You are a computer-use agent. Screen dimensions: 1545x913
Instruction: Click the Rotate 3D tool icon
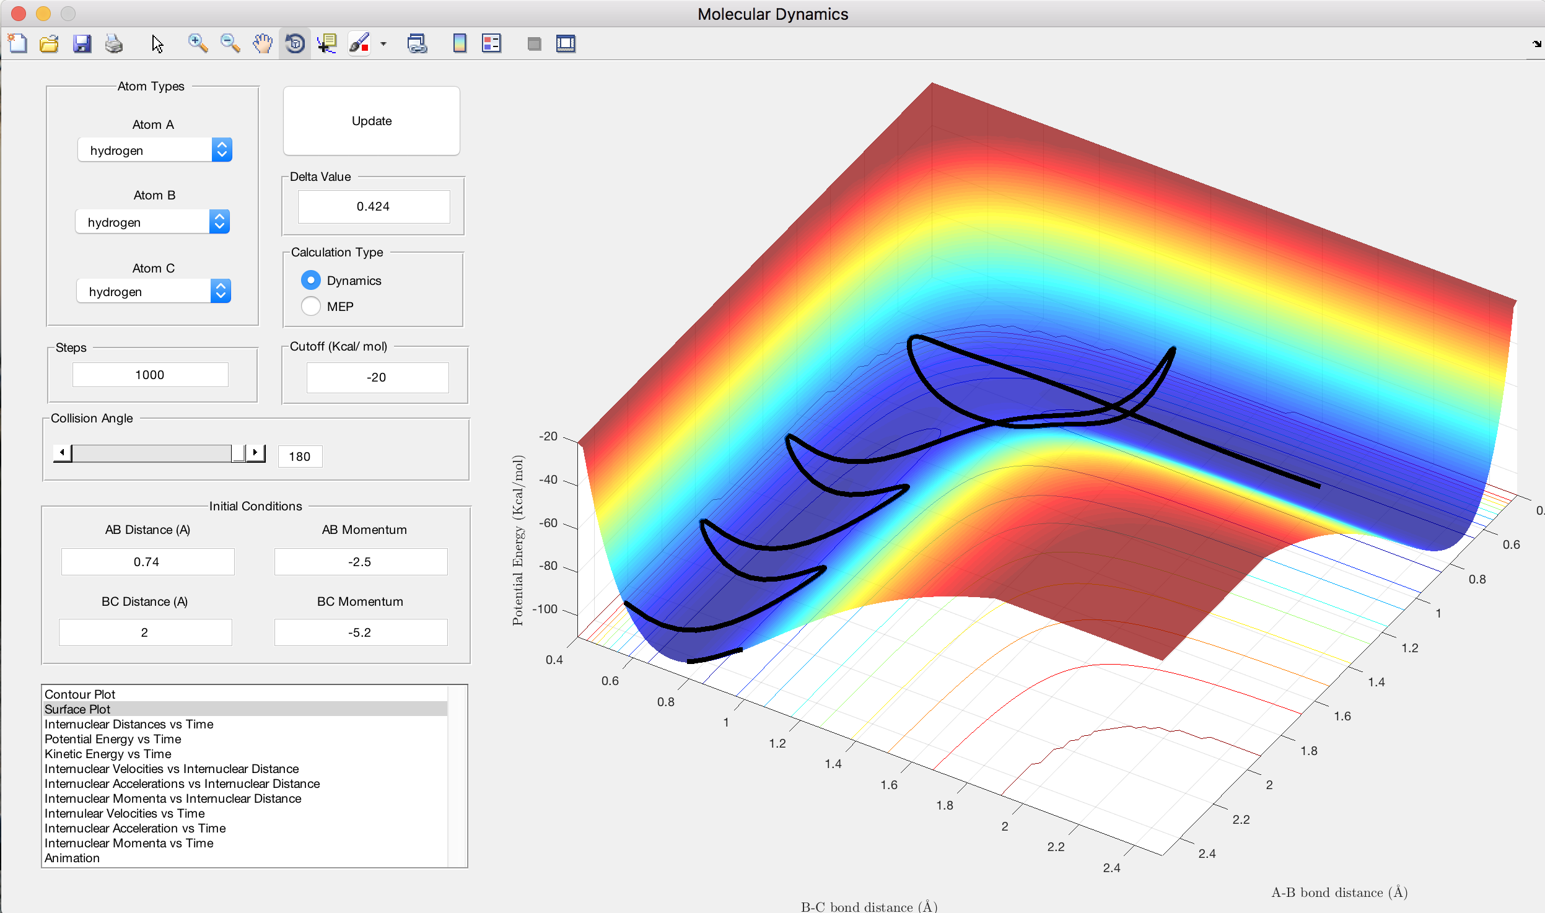[295, 44]
